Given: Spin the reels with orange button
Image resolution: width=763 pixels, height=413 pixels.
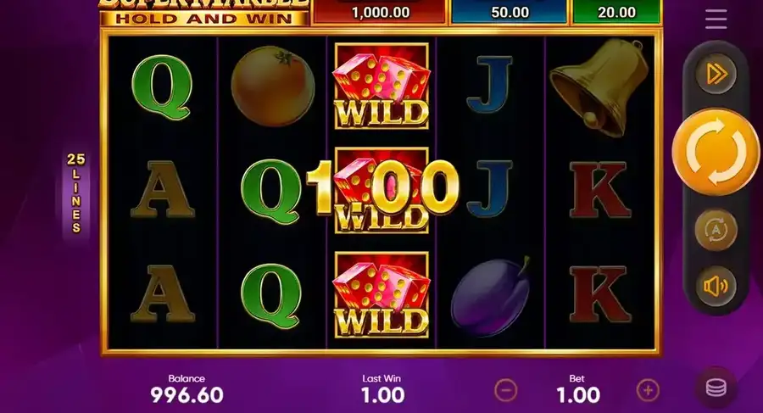Looking at the screenshot, I should pos(716,152).
